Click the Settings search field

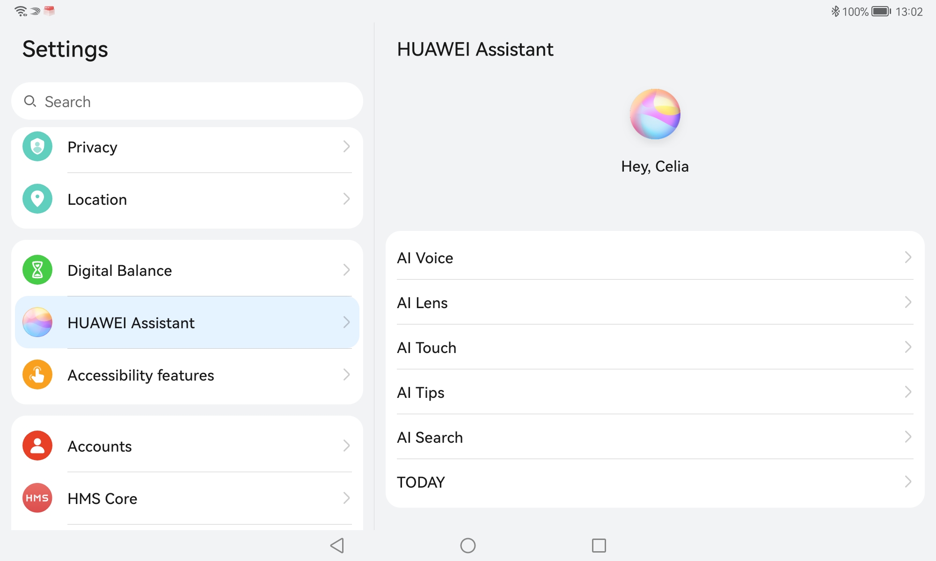pyautogui.click(x=187, y=101)
